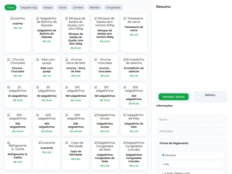Add Churros - Chocolate at R$ 1.00
232x174 pixels.
pyautogui.click(x=18, y=67)
